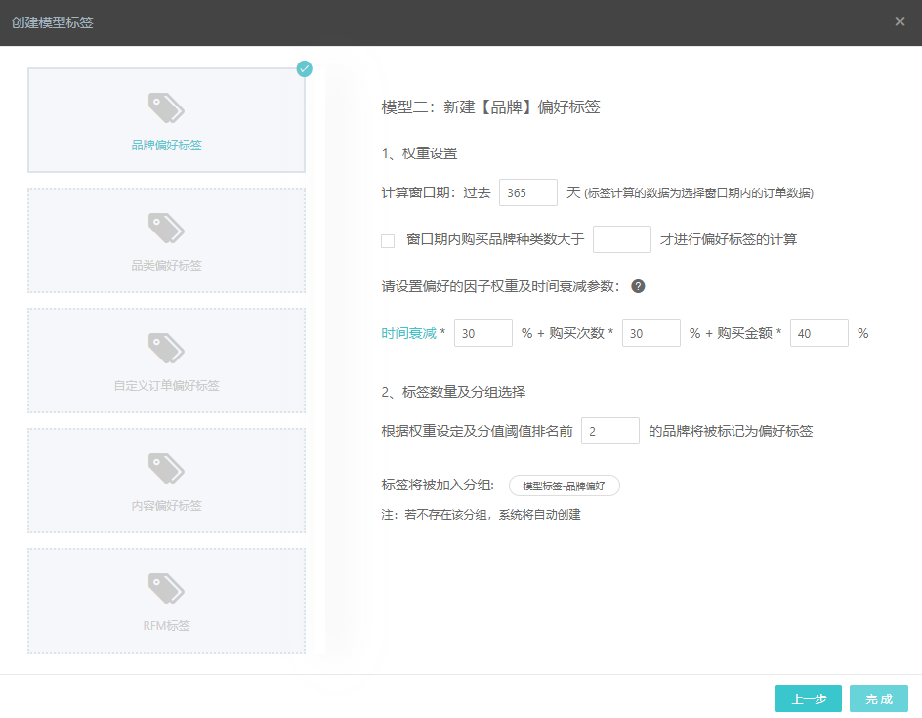Click the 购买次数 weight input field
The image size is (922, 718).
(650, 333)
